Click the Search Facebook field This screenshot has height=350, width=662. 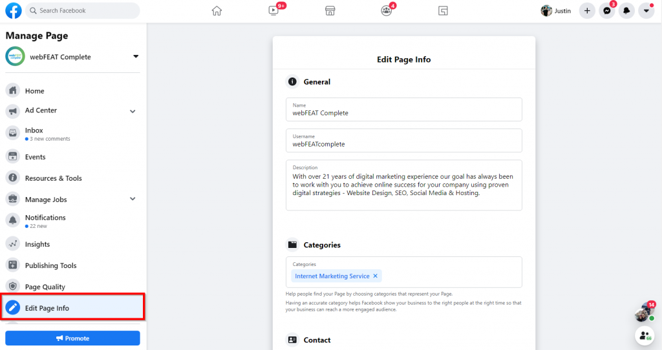(83, 10)
